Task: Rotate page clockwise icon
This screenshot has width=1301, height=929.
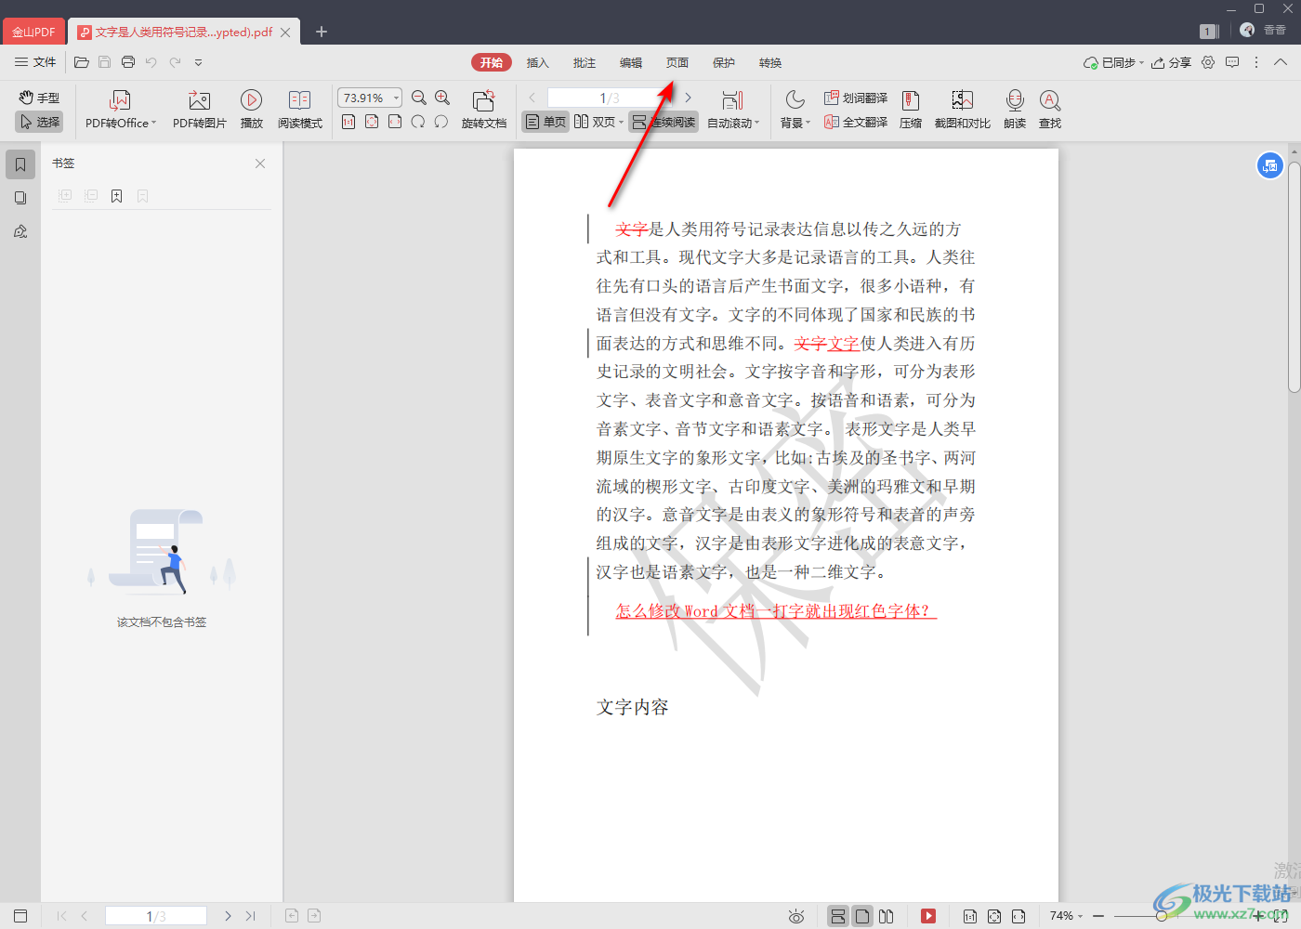Action: [x=418, y=122]
